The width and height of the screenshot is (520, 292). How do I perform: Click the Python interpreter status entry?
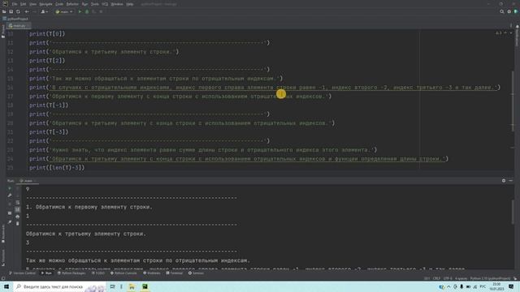point(490,278)
